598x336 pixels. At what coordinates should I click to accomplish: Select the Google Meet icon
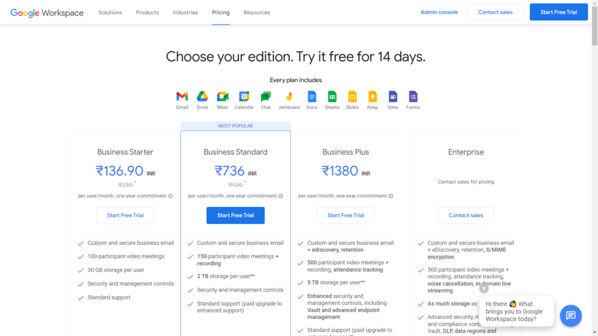click(x=222, y=97)
